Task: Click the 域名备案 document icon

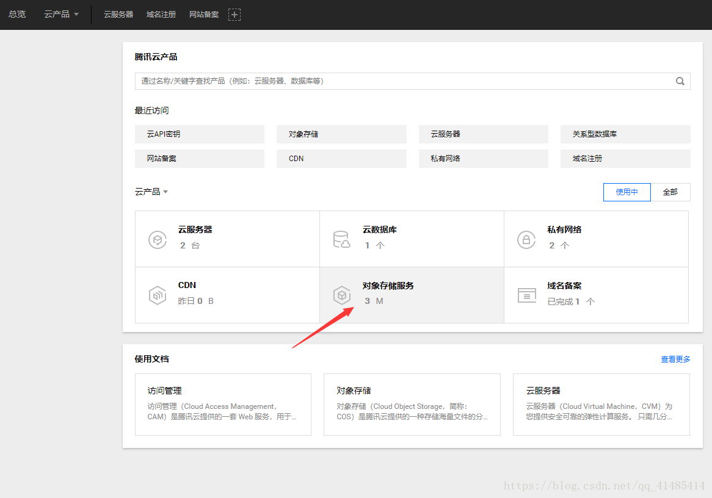Action: click(x=527, y=295)
